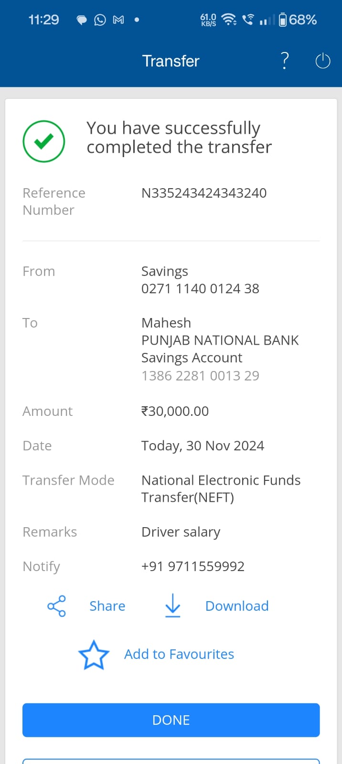Tap the Gmail notification icon
This screenshot has width=342, height=764.
coord(118,20)
